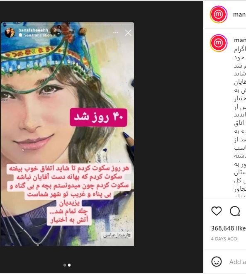This screenshot has width=246, height=274.
Task: Open comments with the speech bubble icon
Action: [x=235, y=211]
